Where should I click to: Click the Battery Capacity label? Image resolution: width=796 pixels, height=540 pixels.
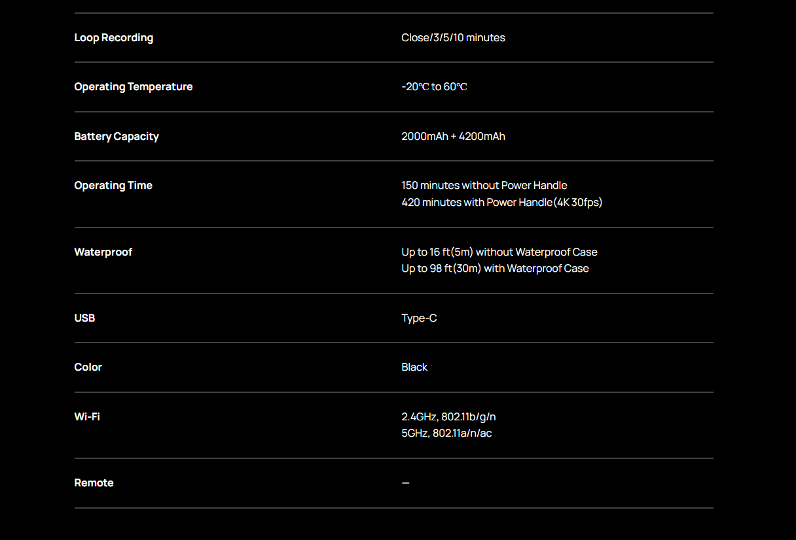point(117,137)
